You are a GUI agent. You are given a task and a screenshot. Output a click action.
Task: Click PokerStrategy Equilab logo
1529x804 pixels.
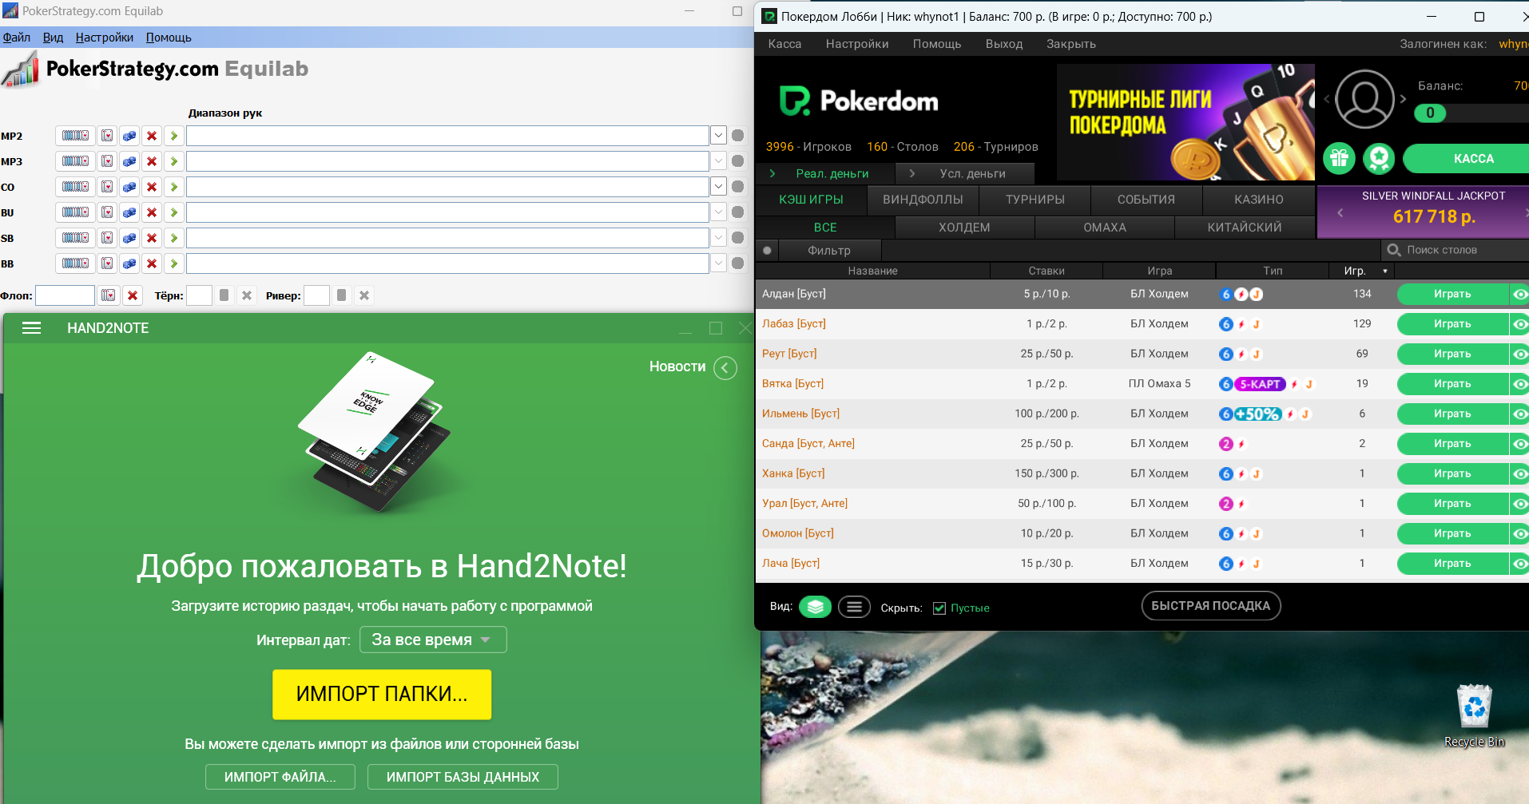[x=156, y=69]
